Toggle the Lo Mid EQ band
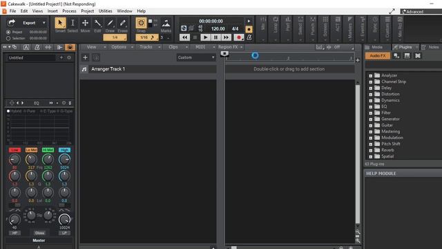Screen dimensions: 442x249 pyautogui.click(x=31, y=150)
